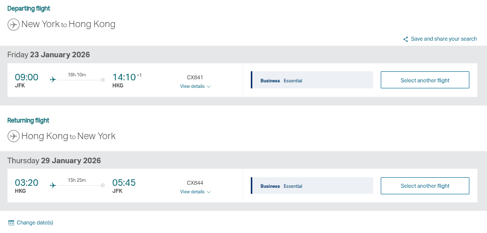Click the chevron next to CX844 View details

coord(208,192)
